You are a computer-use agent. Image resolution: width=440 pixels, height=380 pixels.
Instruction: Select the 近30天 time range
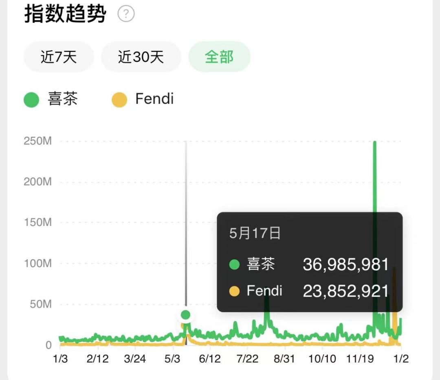click(141, 57)
